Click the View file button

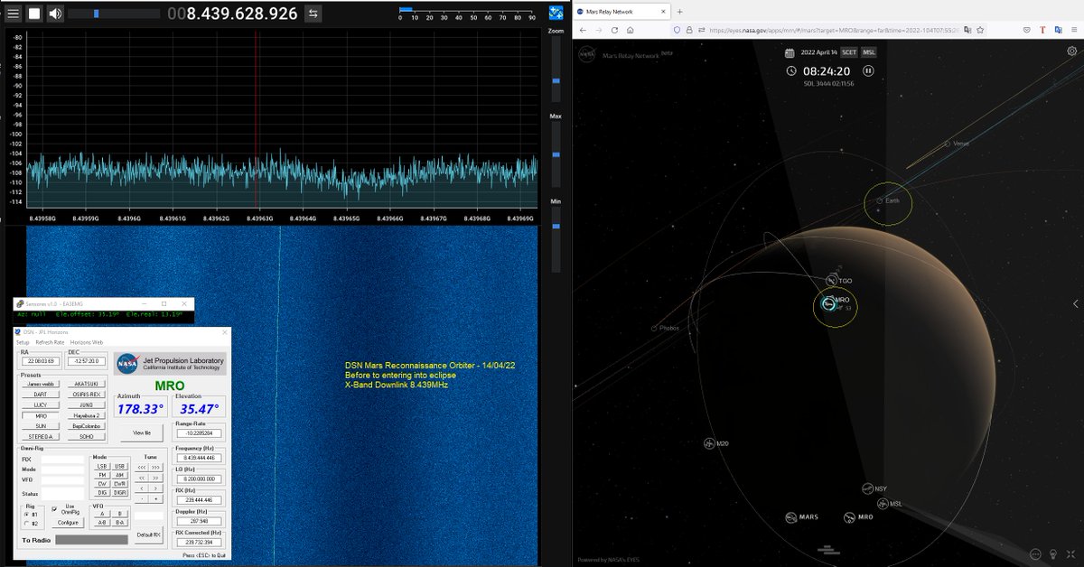(x=141, y=432)
